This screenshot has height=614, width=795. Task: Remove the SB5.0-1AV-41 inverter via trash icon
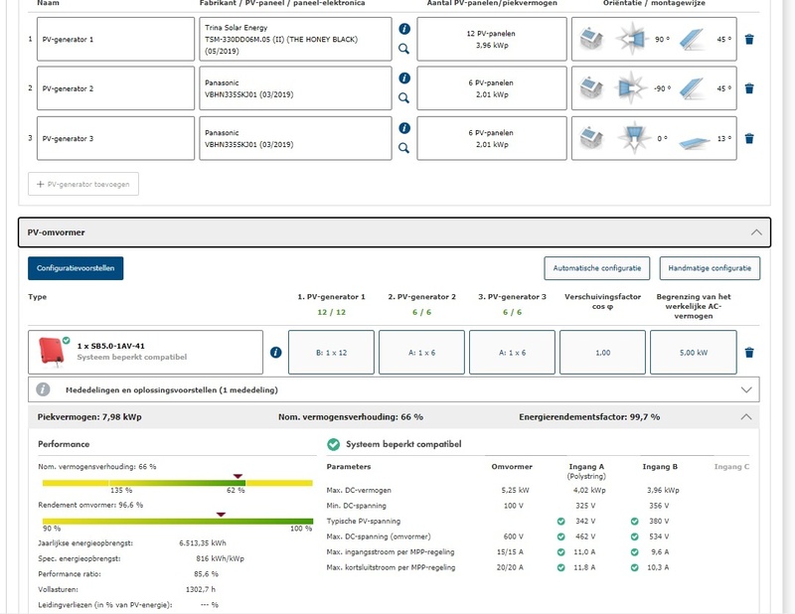749,353
